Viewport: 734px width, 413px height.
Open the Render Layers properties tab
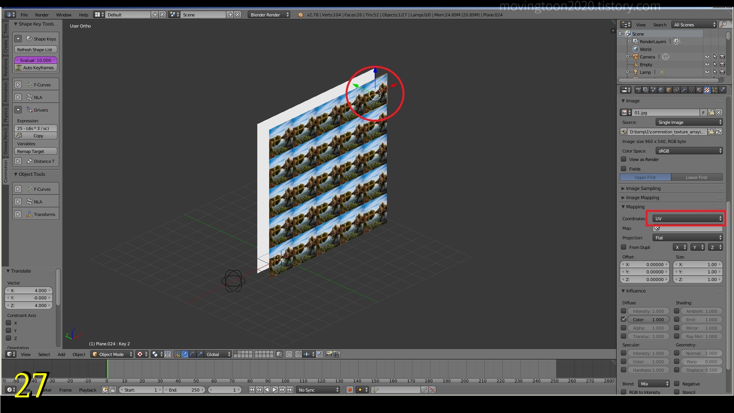tap(646, 90)
